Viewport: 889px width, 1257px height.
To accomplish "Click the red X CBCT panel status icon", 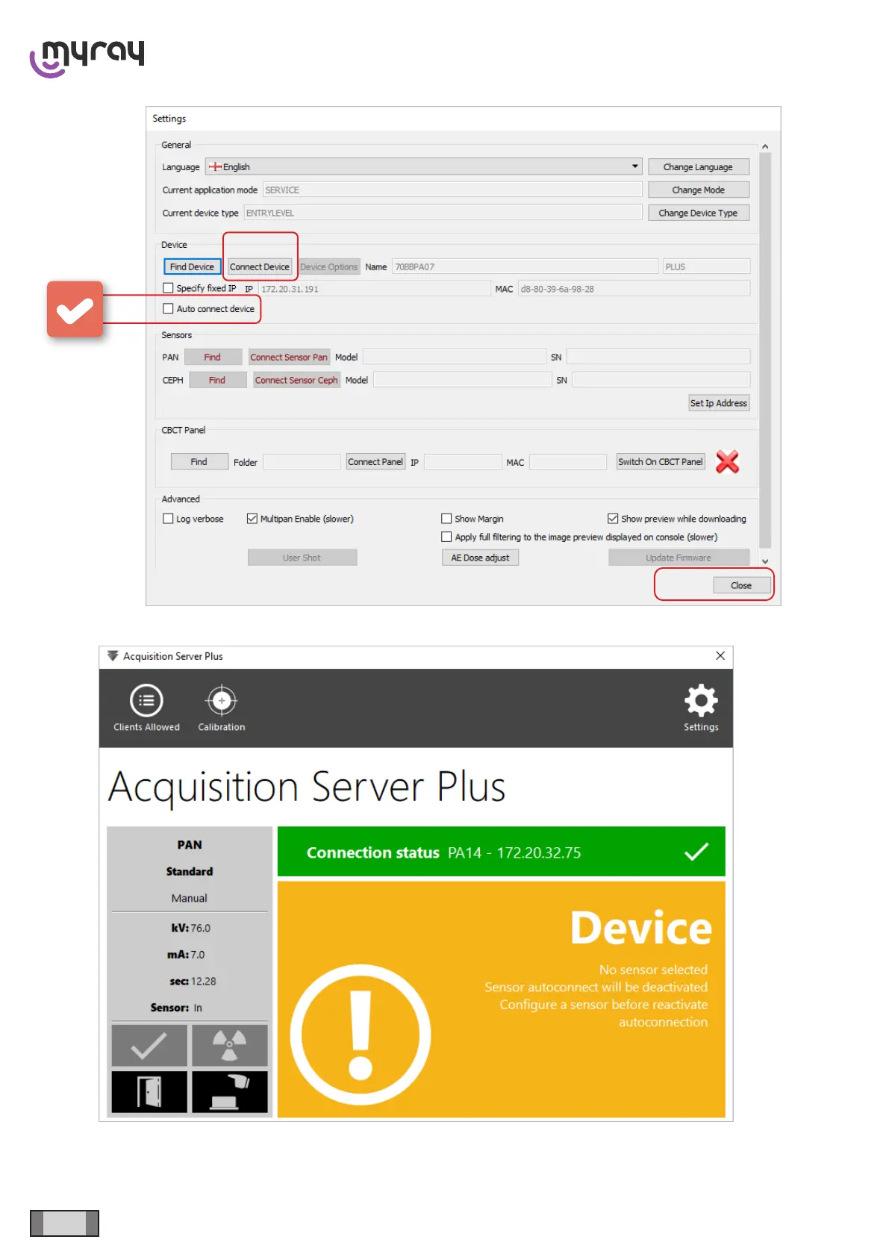I will 727,462.
